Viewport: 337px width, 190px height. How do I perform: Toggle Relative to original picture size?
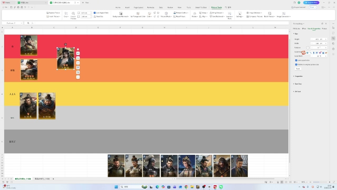click(307, 64)
